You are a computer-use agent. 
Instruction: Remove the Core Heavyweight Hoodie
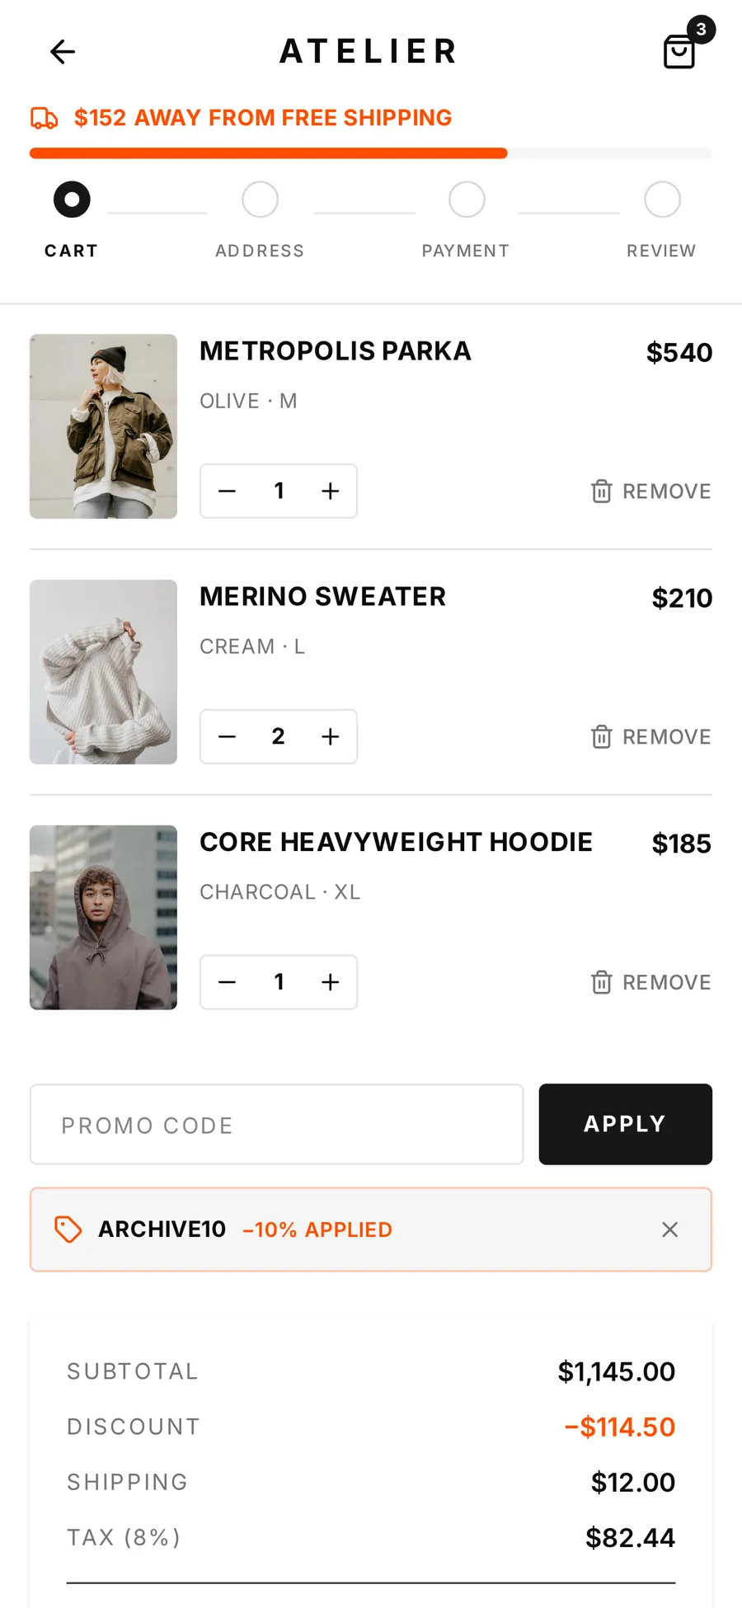click(650, 983)
